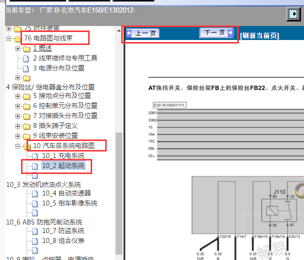This screenshot has width=304, height=260.
Task: Click the page icon beside 10_5 倒车影像系统
Action: (35, 203)
